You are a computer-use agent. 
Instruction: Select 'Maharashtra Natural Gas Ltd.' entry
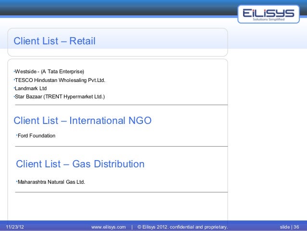tap(51, 182)
